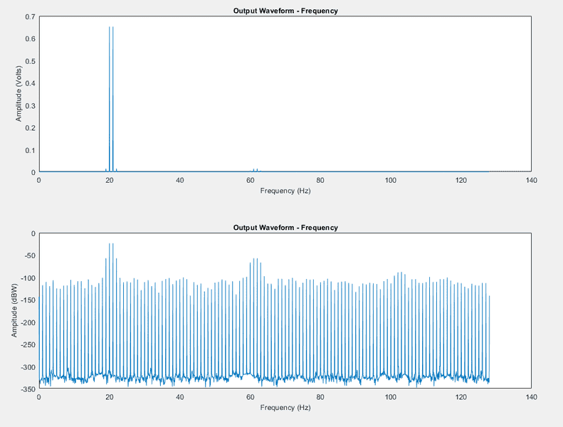
Task: Click the 0.3 tick label on the top y-axis
Action: (x=31, y=106)
